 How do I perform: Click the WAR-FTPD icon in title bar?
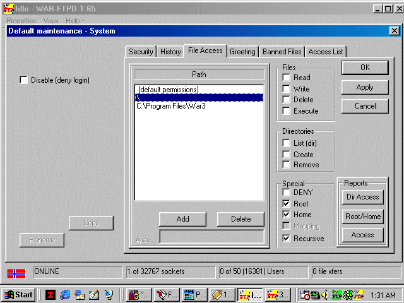tap(8, 9)
